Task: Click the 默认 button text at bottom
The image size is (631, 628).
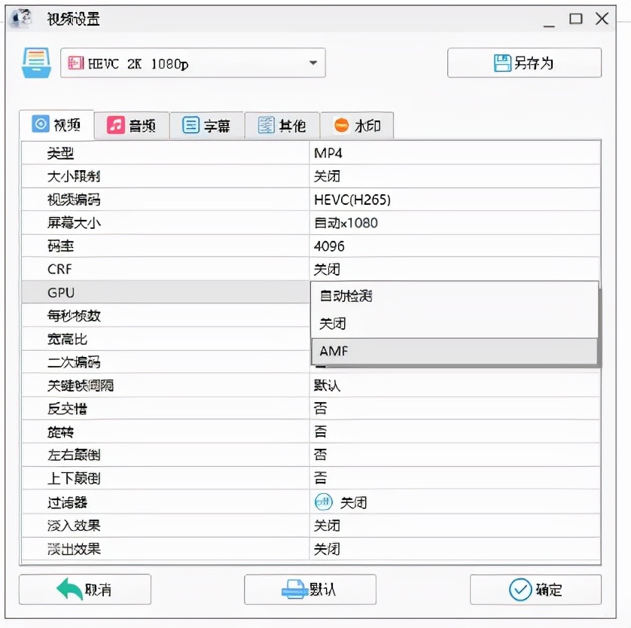Action: point(322,590)
